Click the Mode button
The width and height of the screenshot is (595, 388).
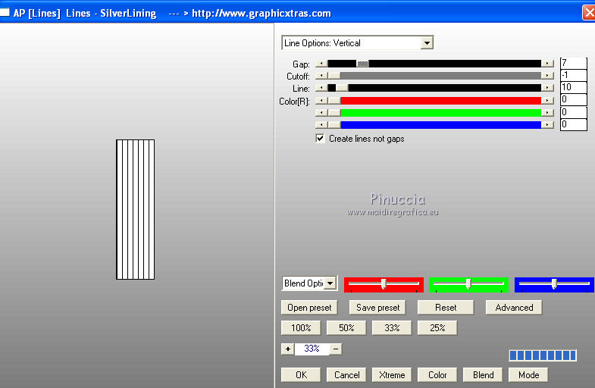pos(528,374)
